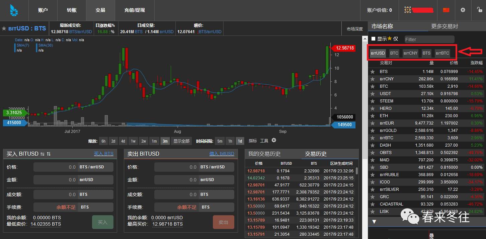Open the 转账 transfer menu

click(x=72, y=10)
